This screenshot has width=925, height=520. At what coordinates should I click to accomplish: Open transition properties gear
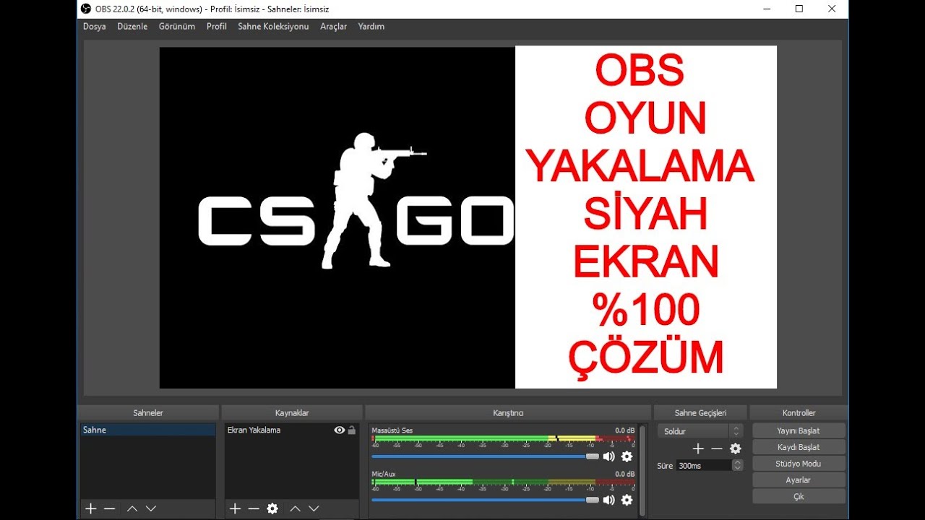736,448
